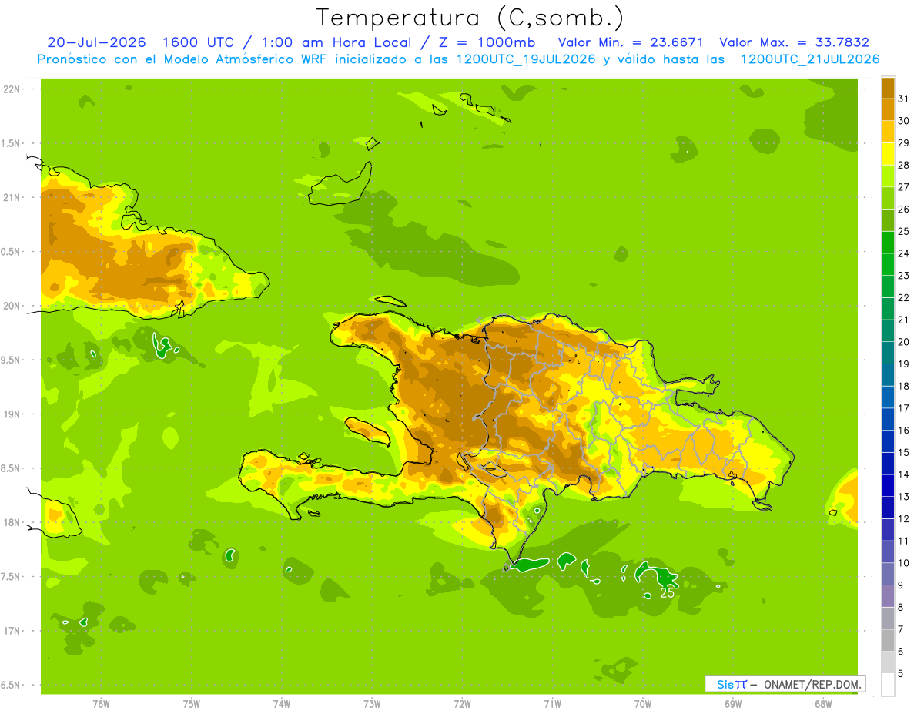Pick the purple colorbar swatch between 8 and 9
The image size is (924, 714).
pyautogui.click(x=889, y=596)
